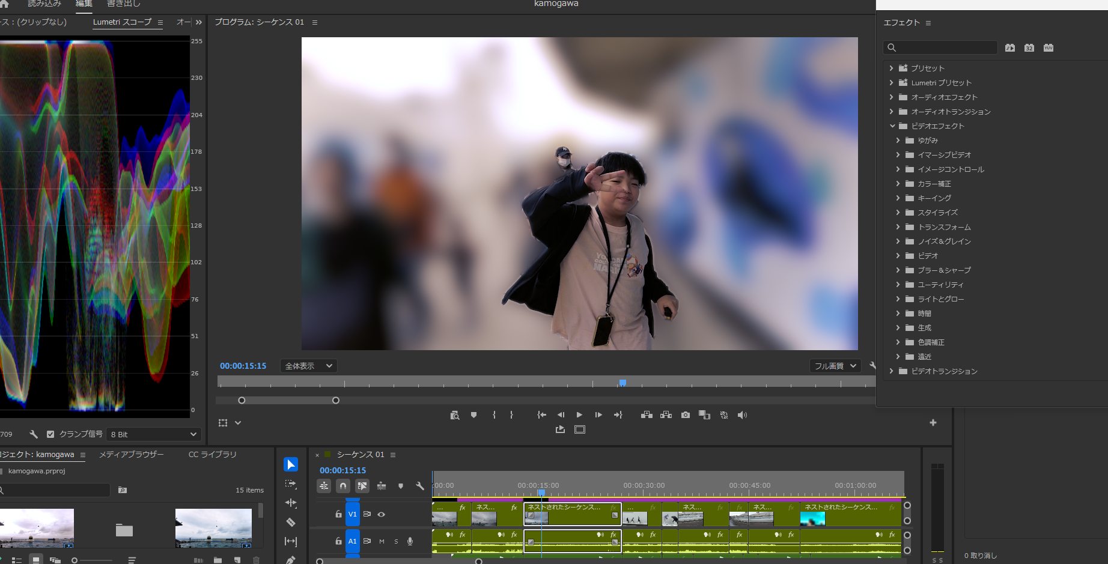This screenshot has width=1108, height=564.
Task: Choose the Track Select Forward tool
Action: tap(291, 484)
